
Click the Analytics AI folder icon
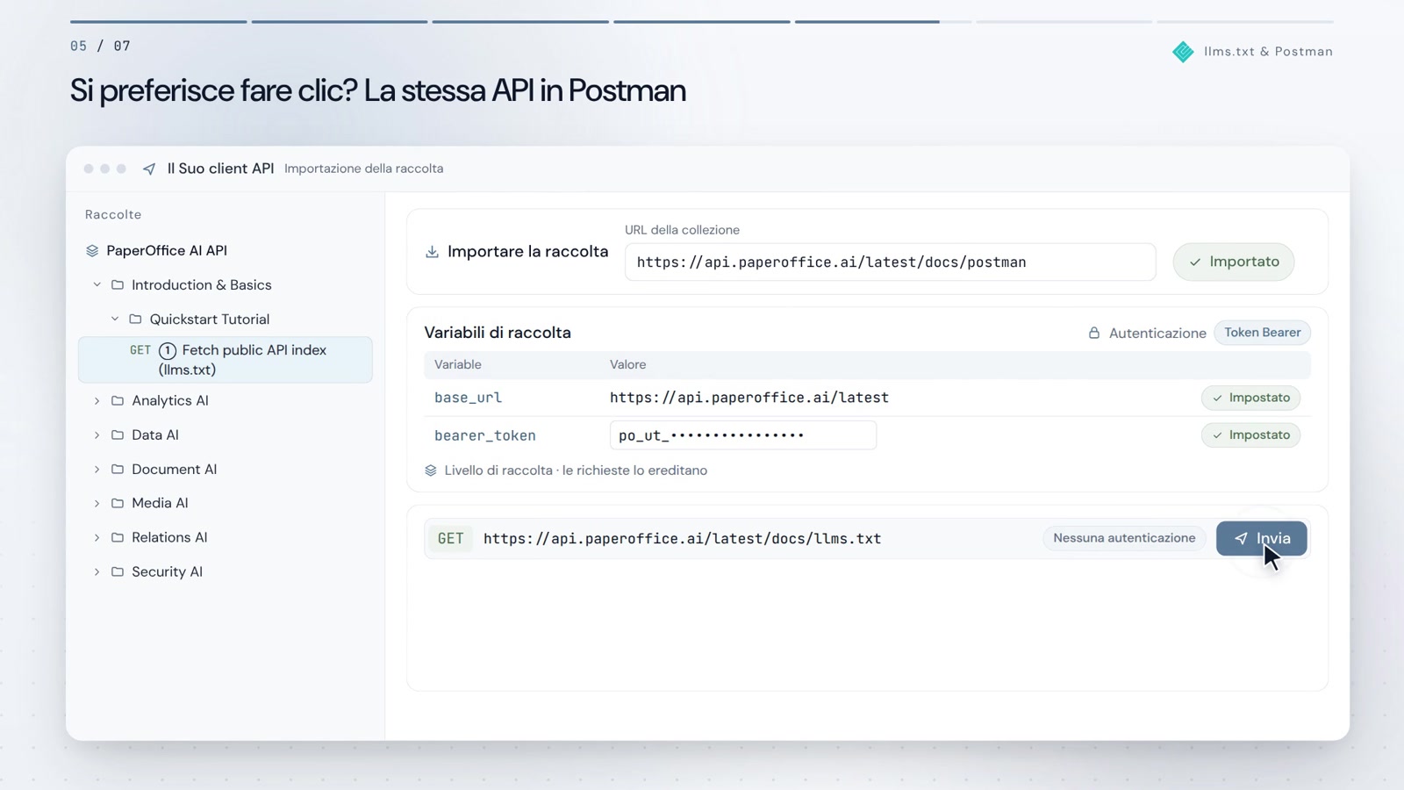118,400
